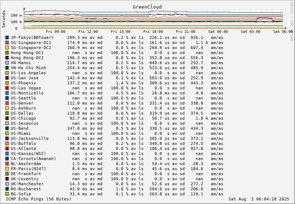Image resolution: width=295 pixels, height=204 pixels.
Task: Click the UK-Coventry label
Action: (x=25, y=179)
